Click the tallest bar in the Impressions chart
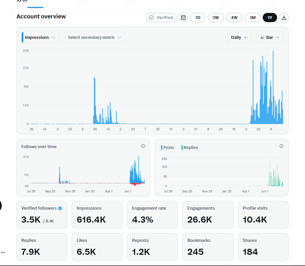Image resolution: width=305 pixels, height=266 pixels. 273,87
